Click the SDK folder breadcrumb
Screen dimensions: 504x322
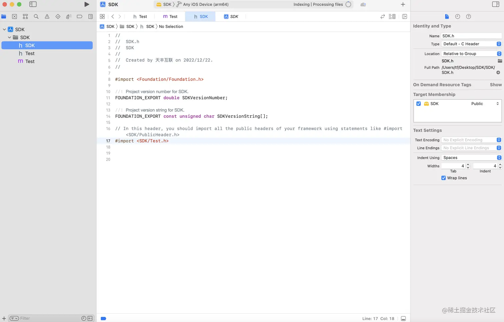click(x=127, y=26)
